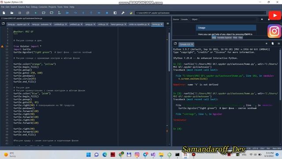
Task: Go to Help pane home page
Action: pos(262,19)
